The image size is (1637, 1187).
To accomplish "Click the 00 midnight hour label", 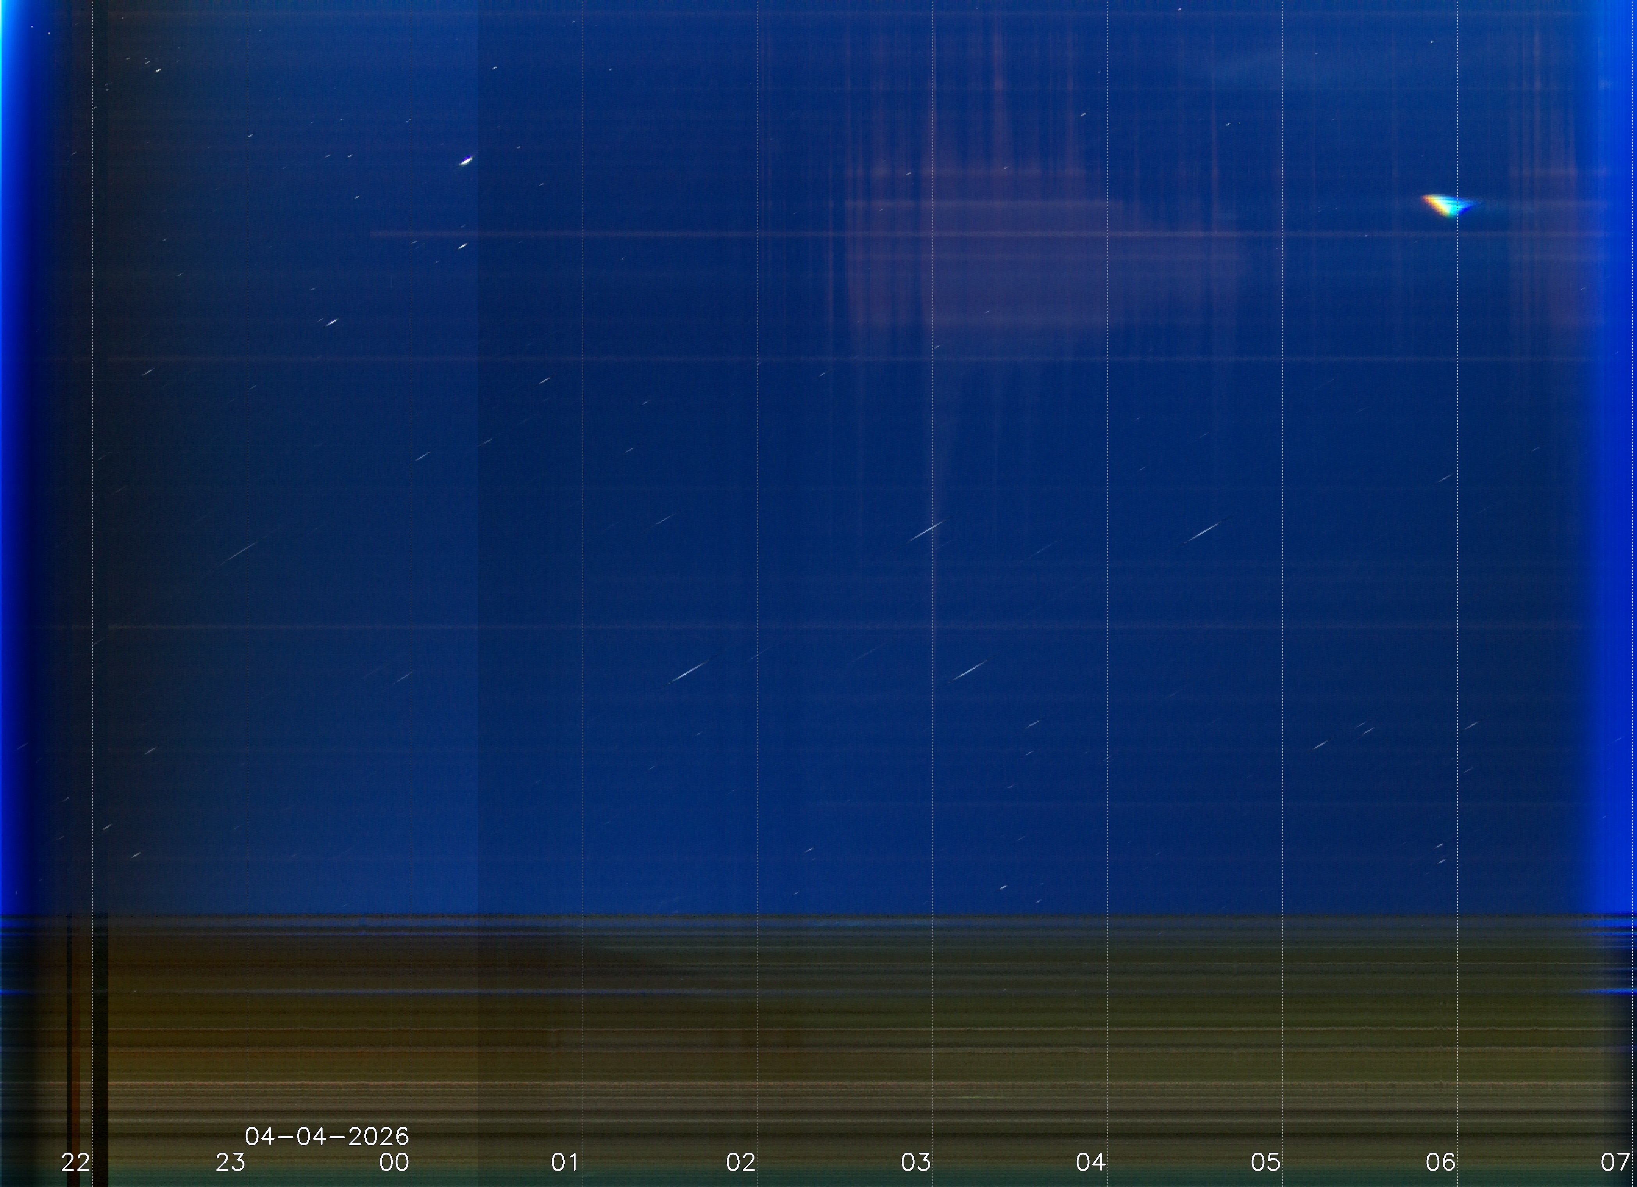I will [394, 1162].
